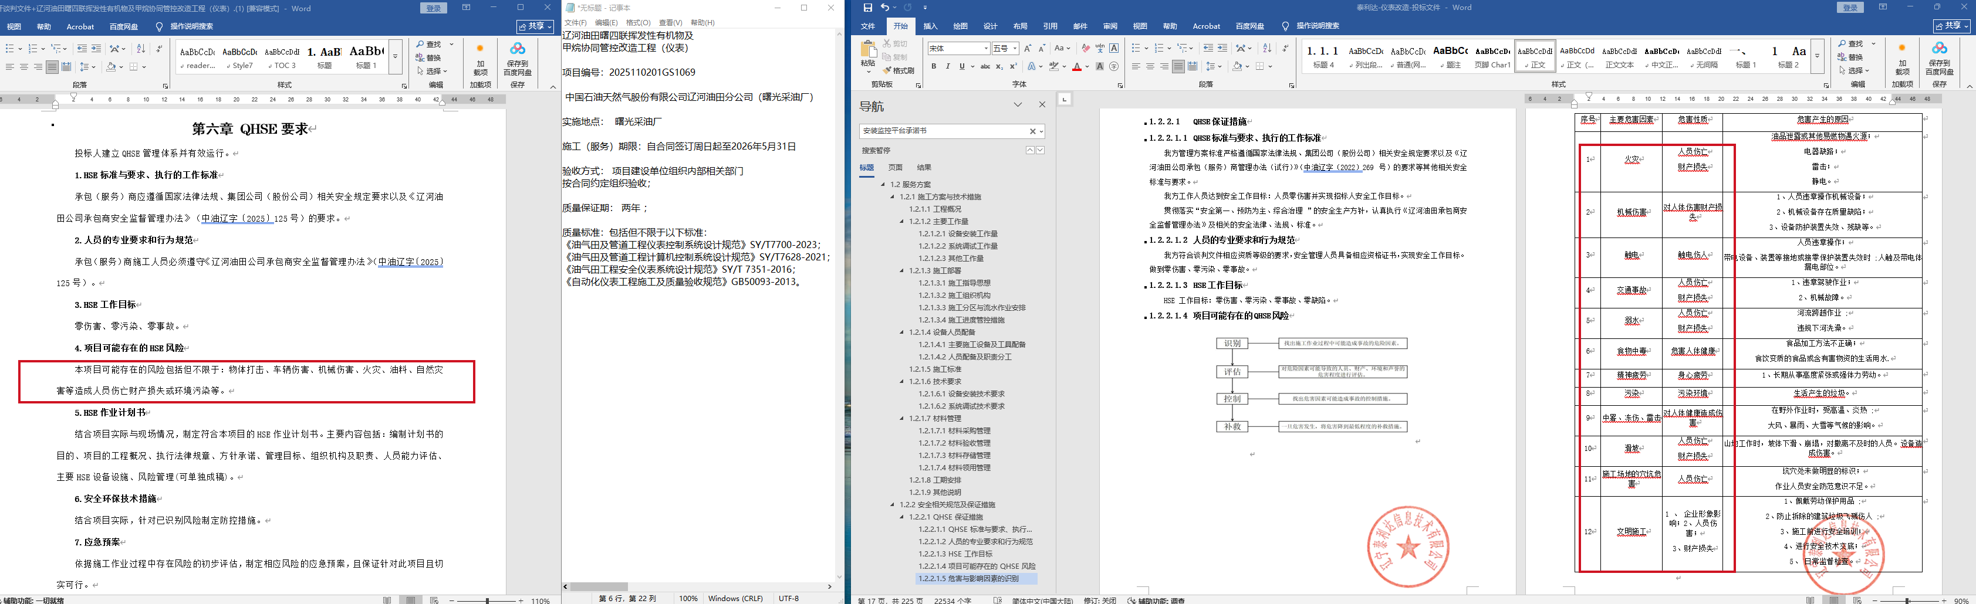Click 登录 button in left Word title bar
Viewport: 1976px width, 604px height.
point(433,8)
